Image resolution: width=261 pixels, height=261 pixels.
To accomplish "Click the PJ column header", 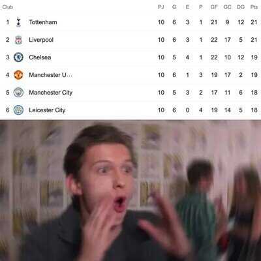I will 161,7.
